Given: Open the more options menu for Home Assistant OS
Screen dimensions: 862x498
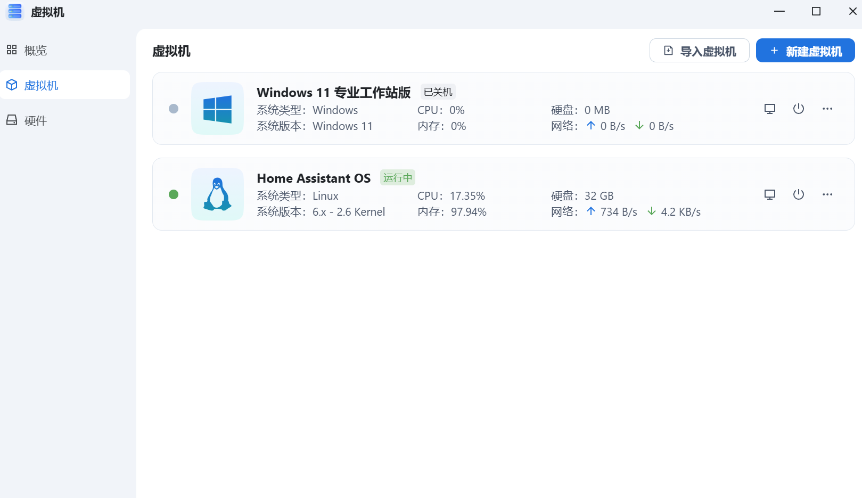Looking at the screenshot, I should 827,194.
